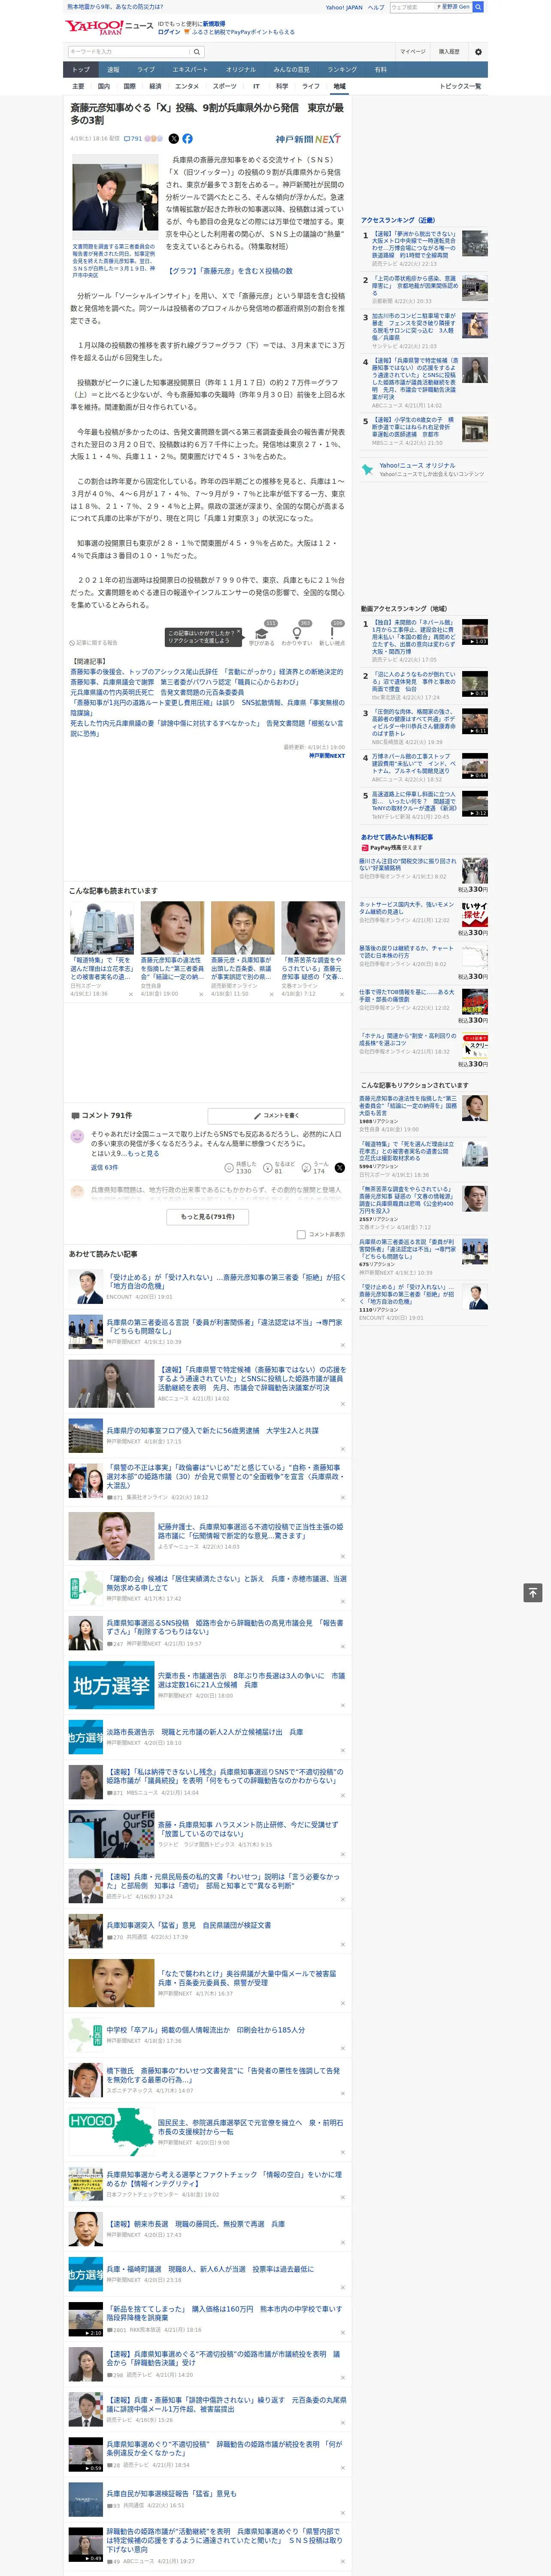
Task: React with わかりやすい lightbulb icon
Action: click(296, 633)
